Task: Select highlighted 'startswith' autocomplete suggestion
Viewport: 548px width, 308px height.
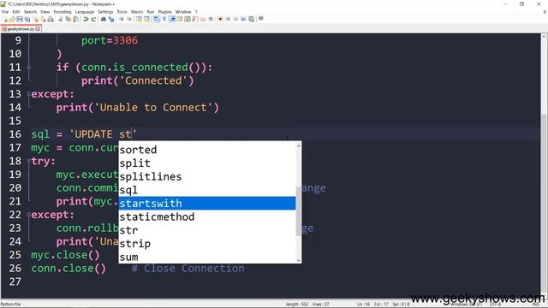Action: [207, 204]
